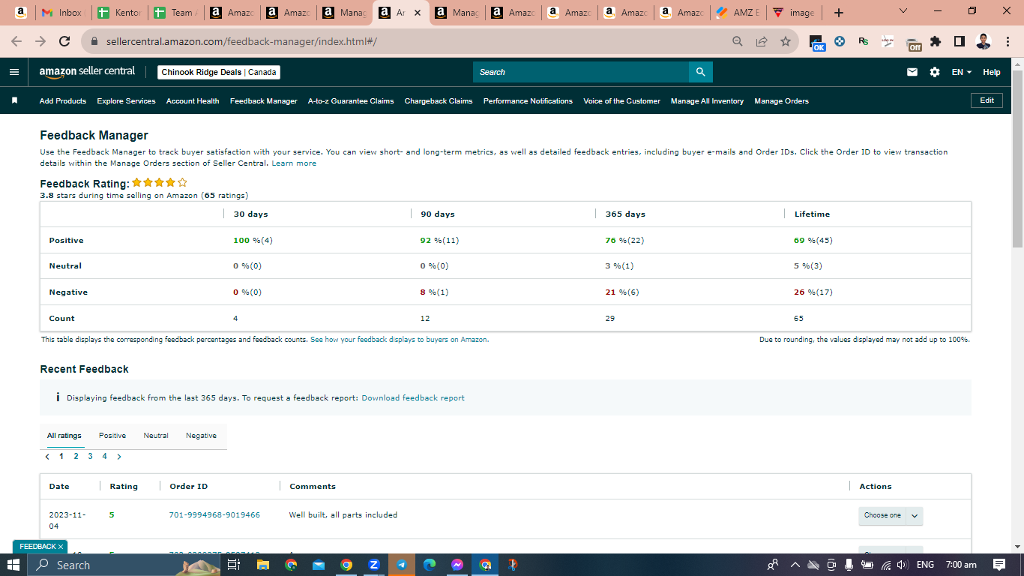Go to feedback page 2

click(76, 456)
